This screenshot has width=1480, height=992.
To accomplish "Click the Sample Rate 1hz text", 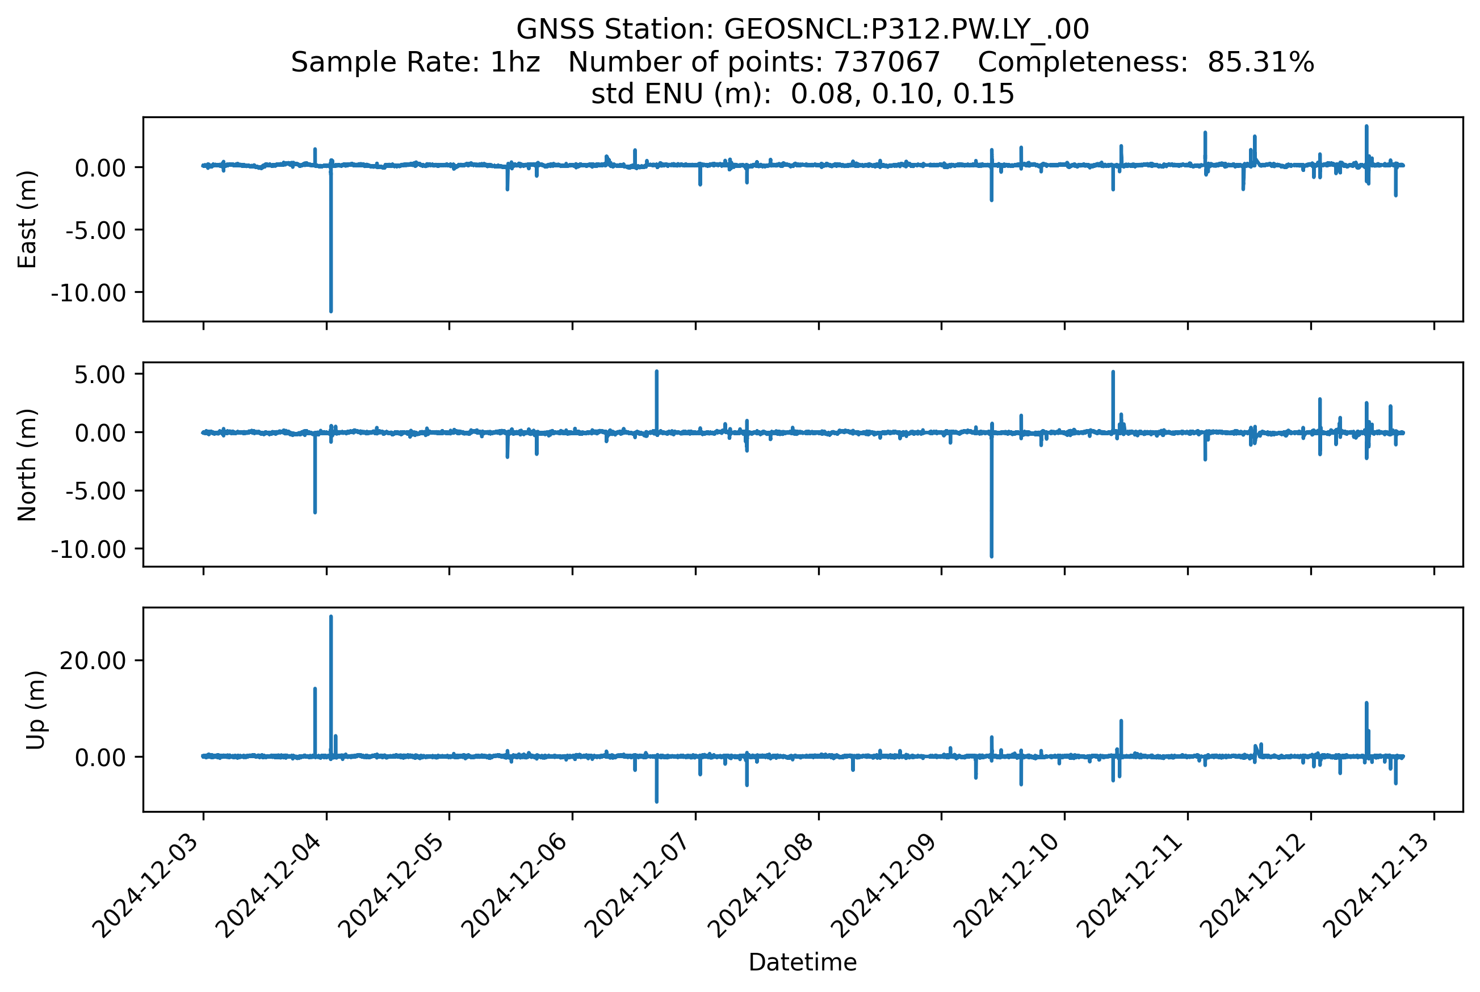I will pyautogui.click(x=415, y=62).
